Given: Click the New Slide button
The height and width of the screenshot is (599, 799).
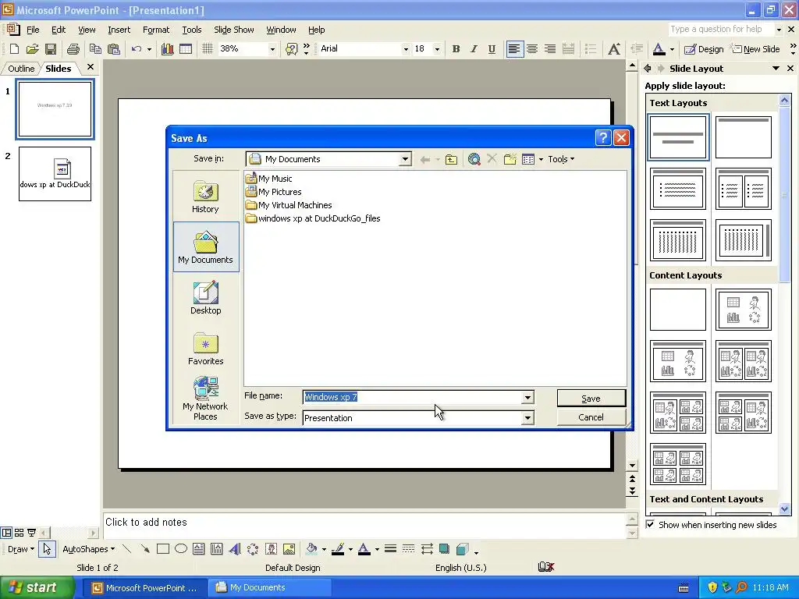Looking at the screenshot, I should point(755,49).
